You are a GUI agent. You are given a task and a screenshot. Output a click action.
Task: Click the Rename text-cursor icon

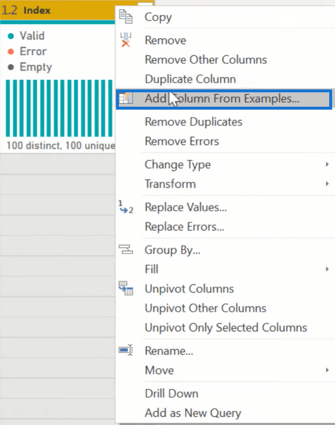click(126, 350)
